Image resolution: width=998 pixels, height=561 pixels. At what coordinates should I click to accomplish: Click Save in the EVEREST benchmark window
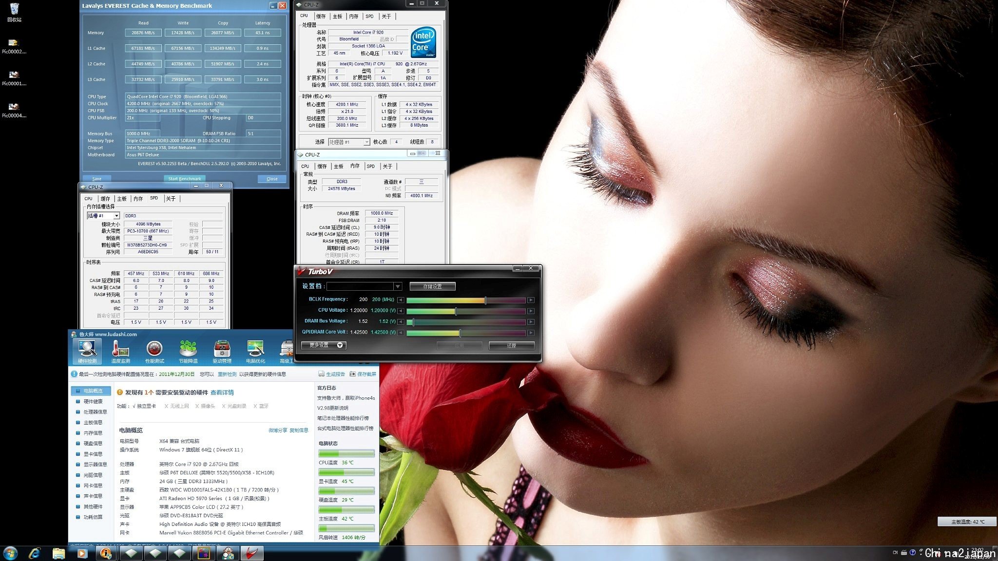(x=96, y=179)
